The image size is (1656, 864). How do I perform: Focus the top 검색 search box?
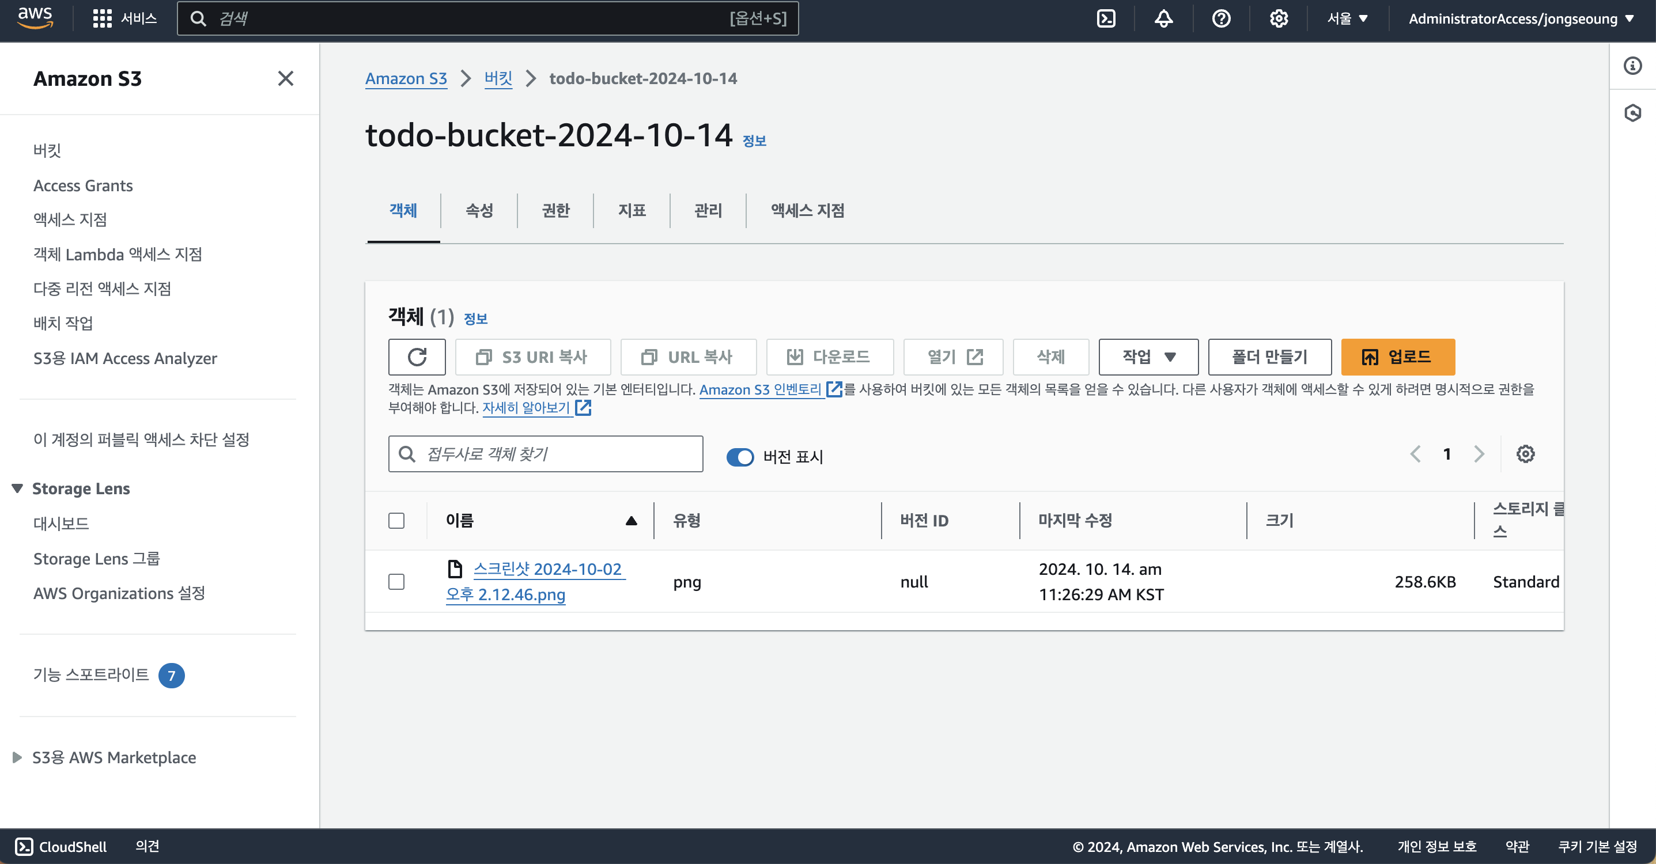pos(487,18)
